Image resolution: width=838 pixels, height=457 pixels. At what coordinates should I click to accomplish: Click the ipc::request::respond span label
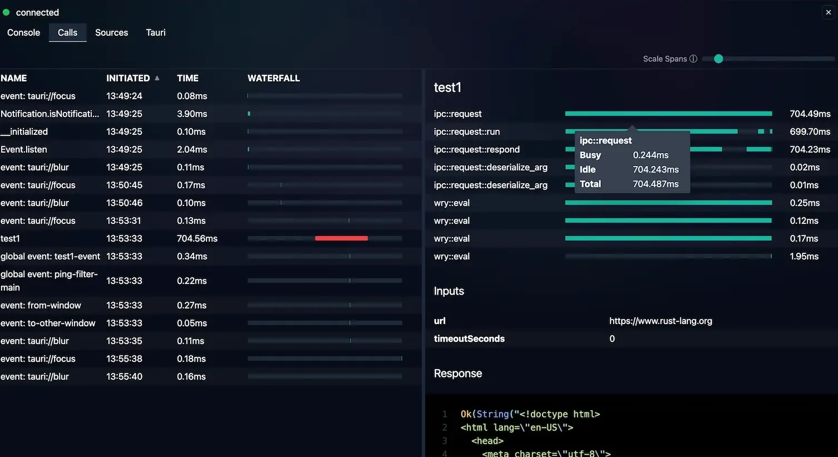477,149
